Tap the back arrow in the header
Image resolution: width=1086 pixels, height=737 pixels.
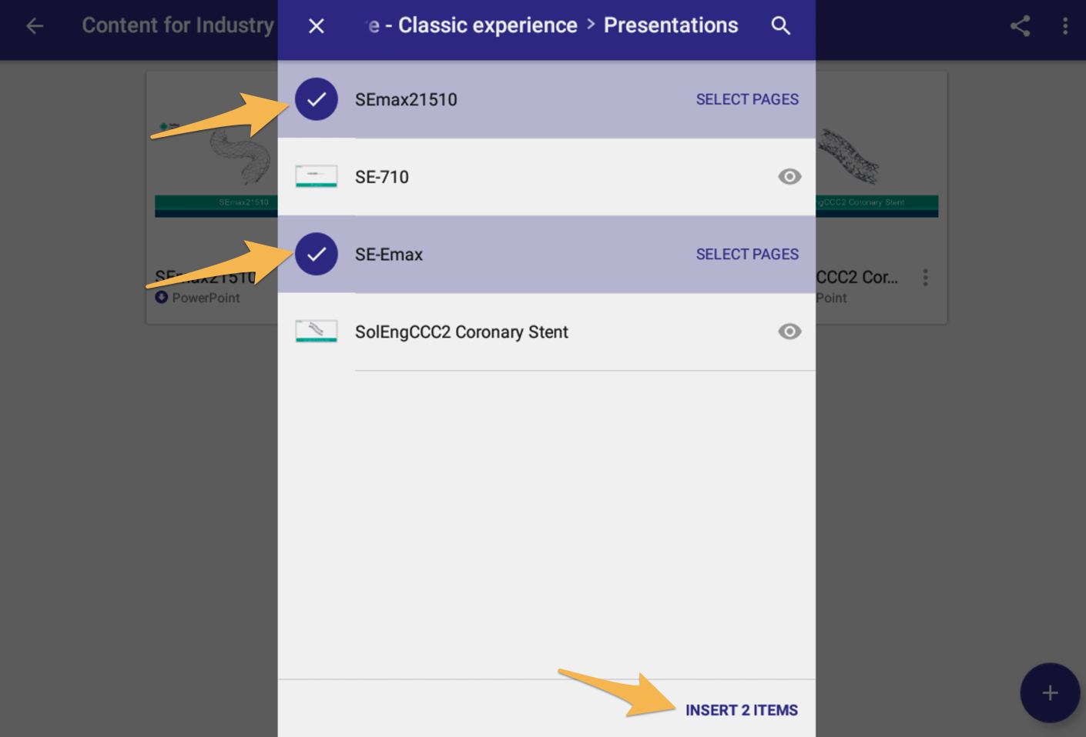pos(35,26)
